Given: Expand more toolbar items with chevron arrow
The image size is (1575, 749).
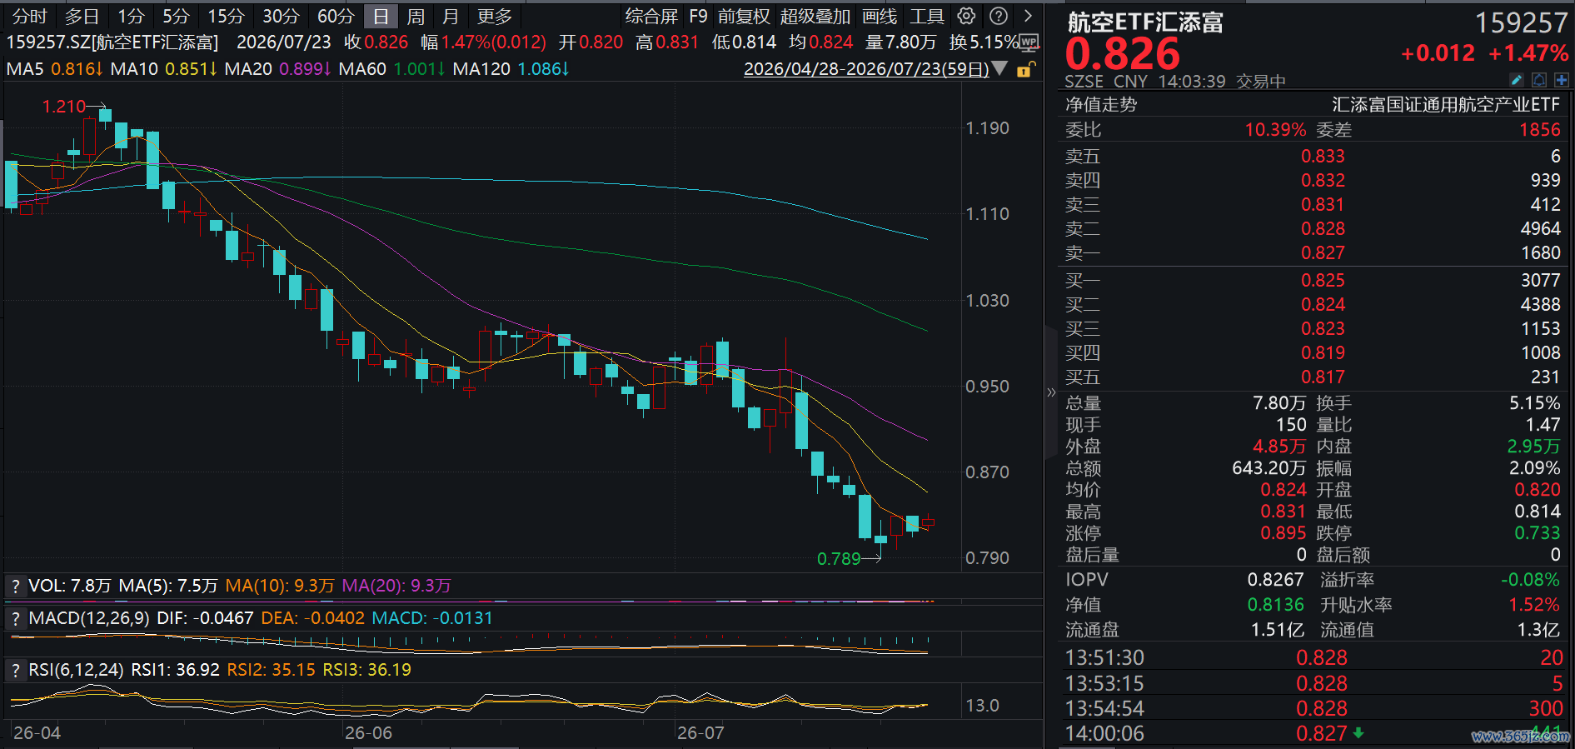Looking at the screenshot, I should [1029, 16].
